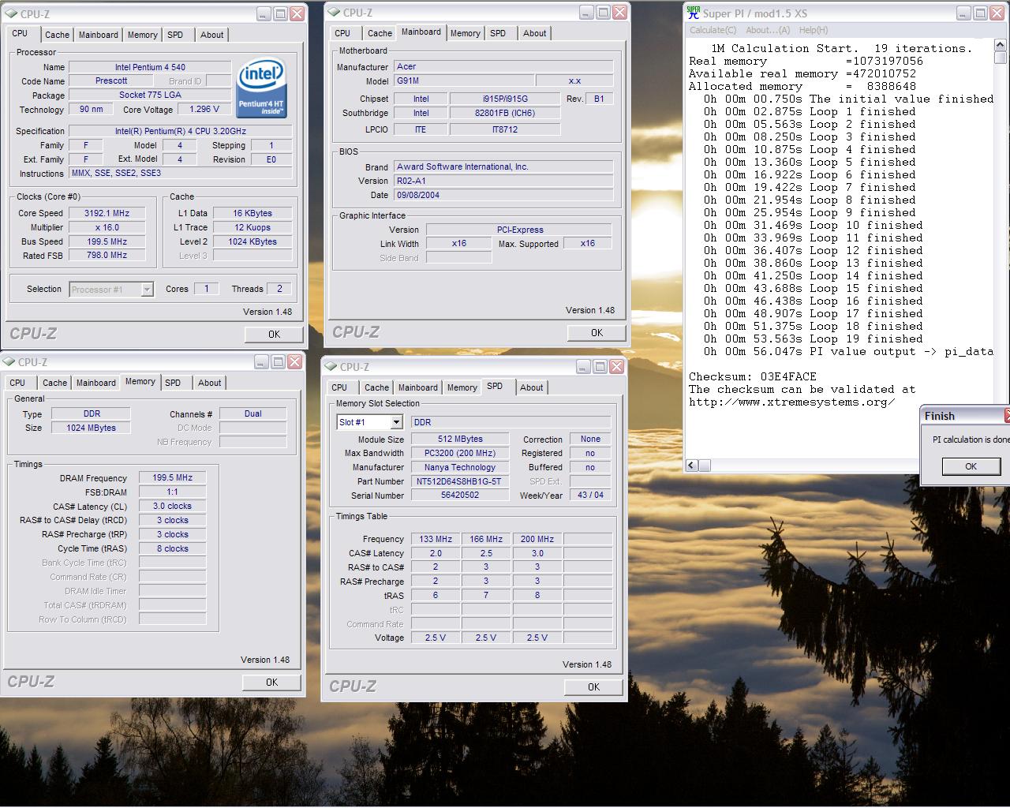Screen dimensions: 1010x808
Task: Click the Memory Type DDR value
Action: [x=91, y=413]
